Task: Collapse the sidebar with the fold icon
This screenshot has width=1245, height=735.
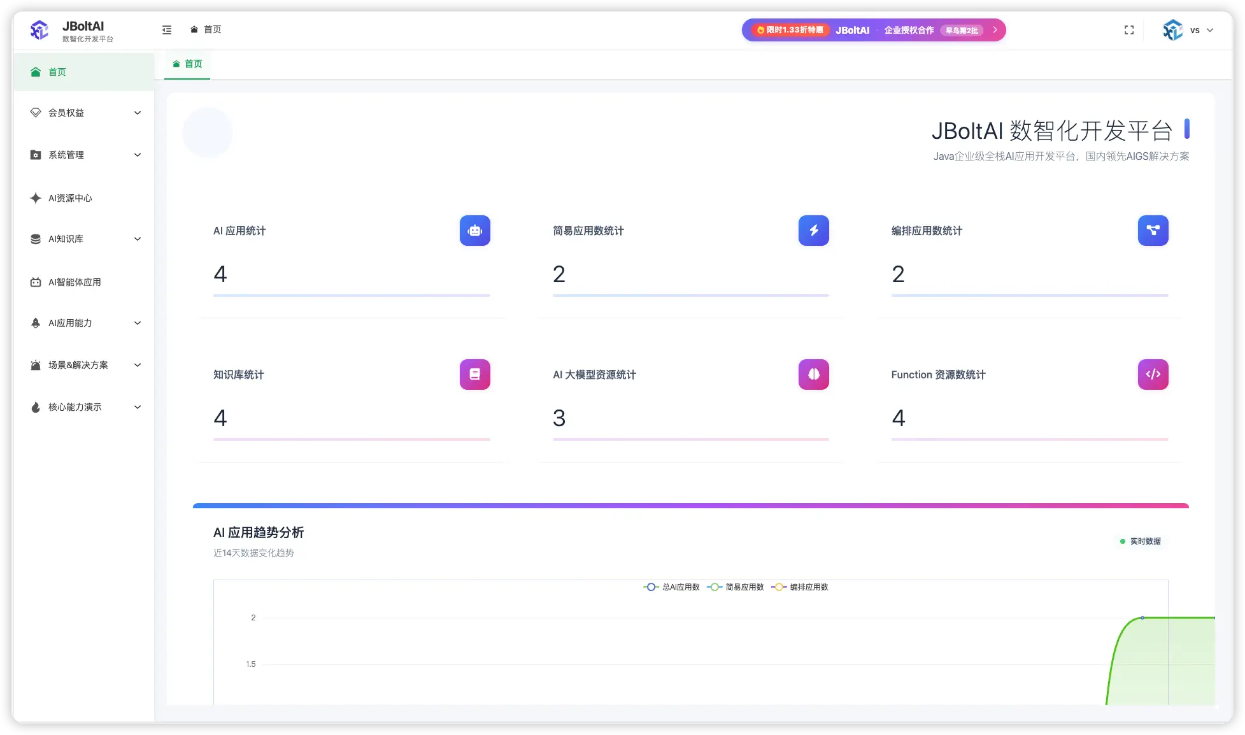Action: [167, 30]
